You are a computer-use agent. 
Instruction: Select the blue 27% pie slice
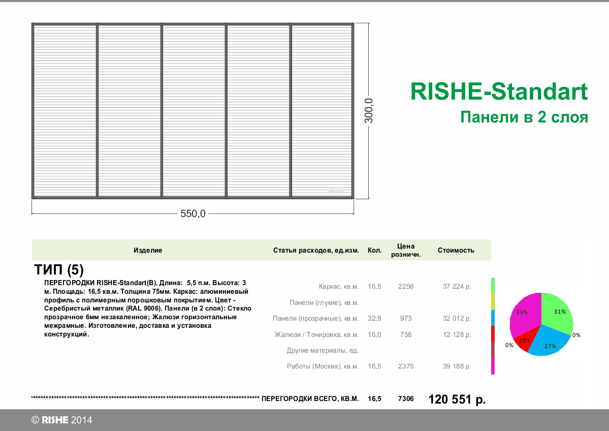[549, 343]
